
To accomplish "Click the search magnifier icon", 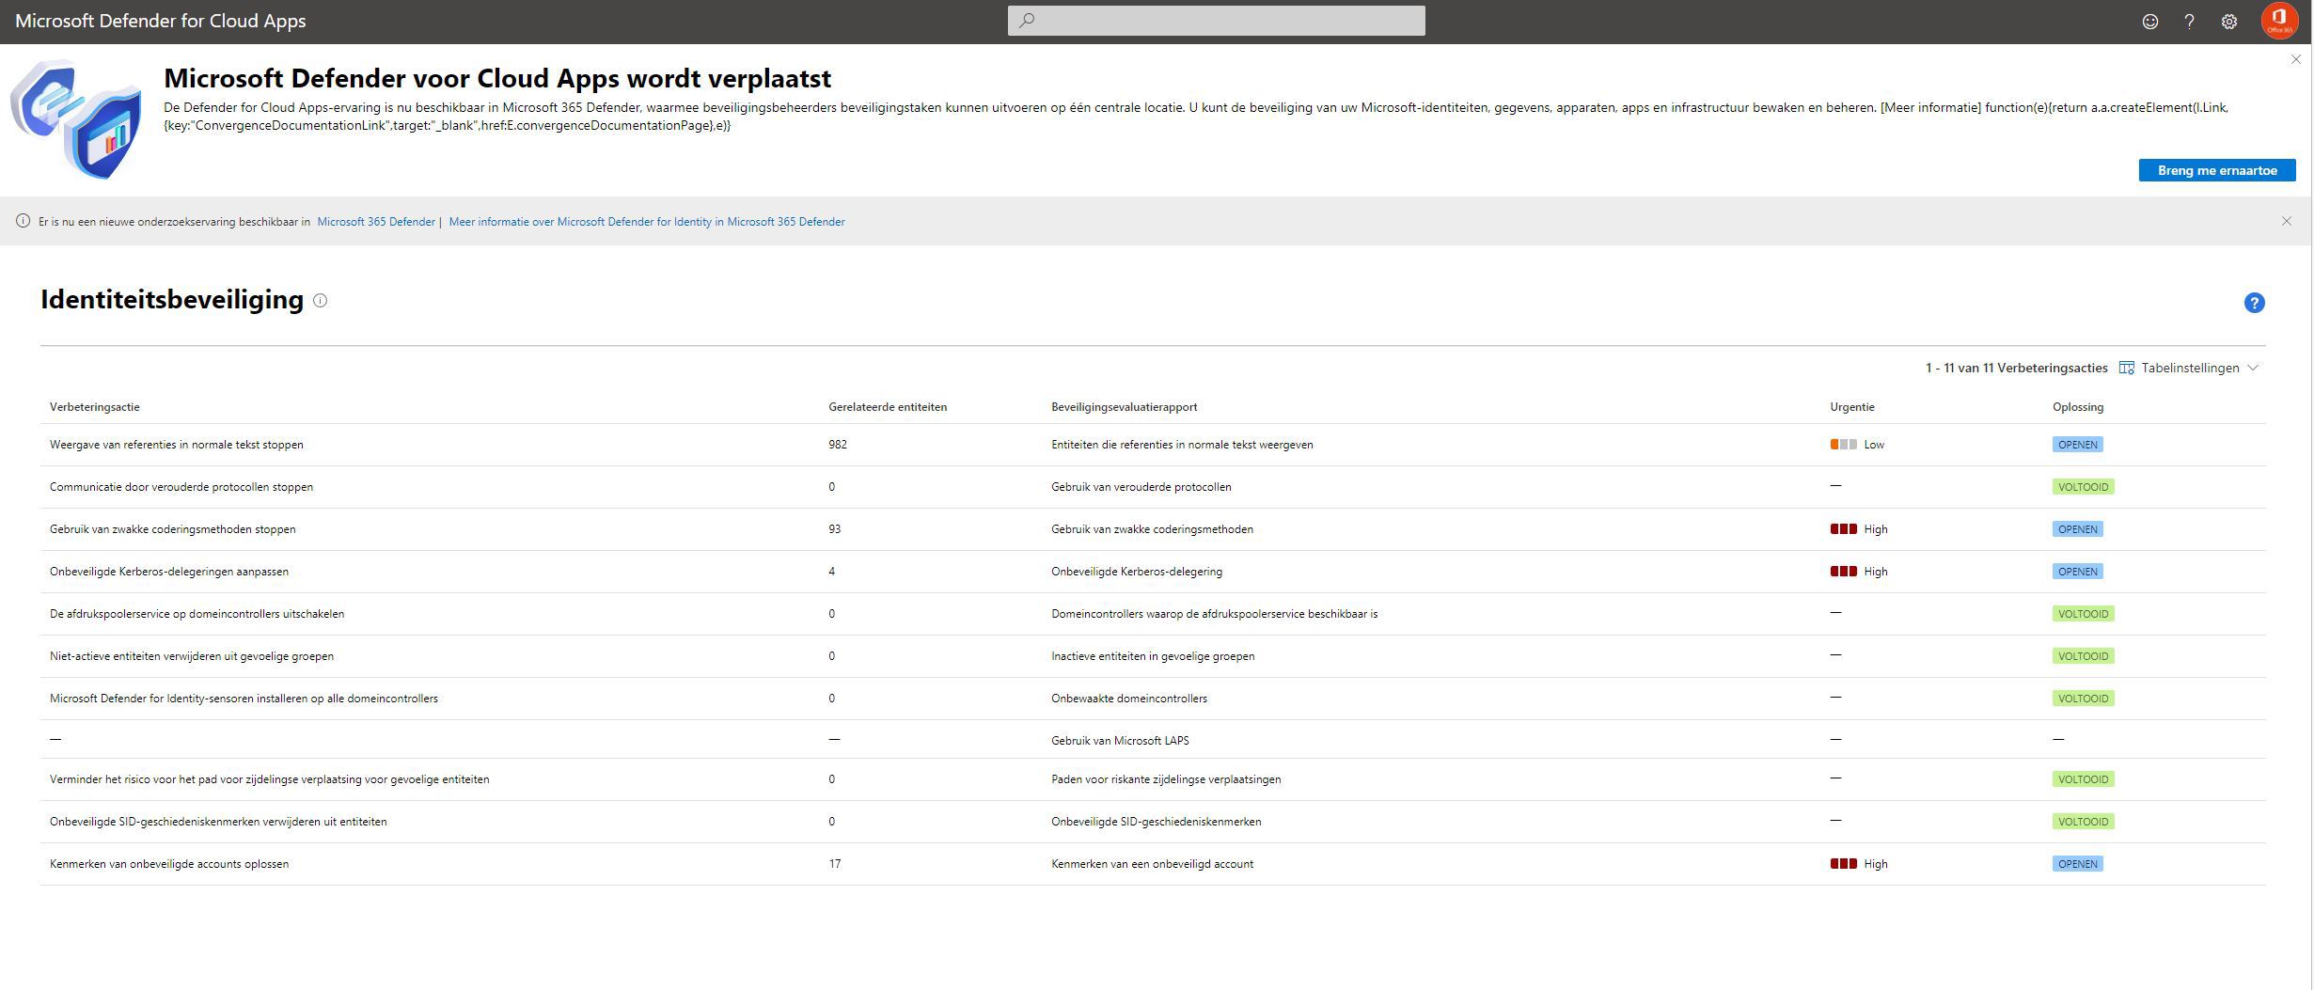I will coord(1027,20).
